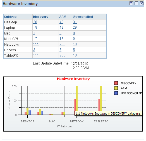Open TabletPC Unreconciled count 10
The width and height of the screenshot is (146, 141).
tap(75, 55)
